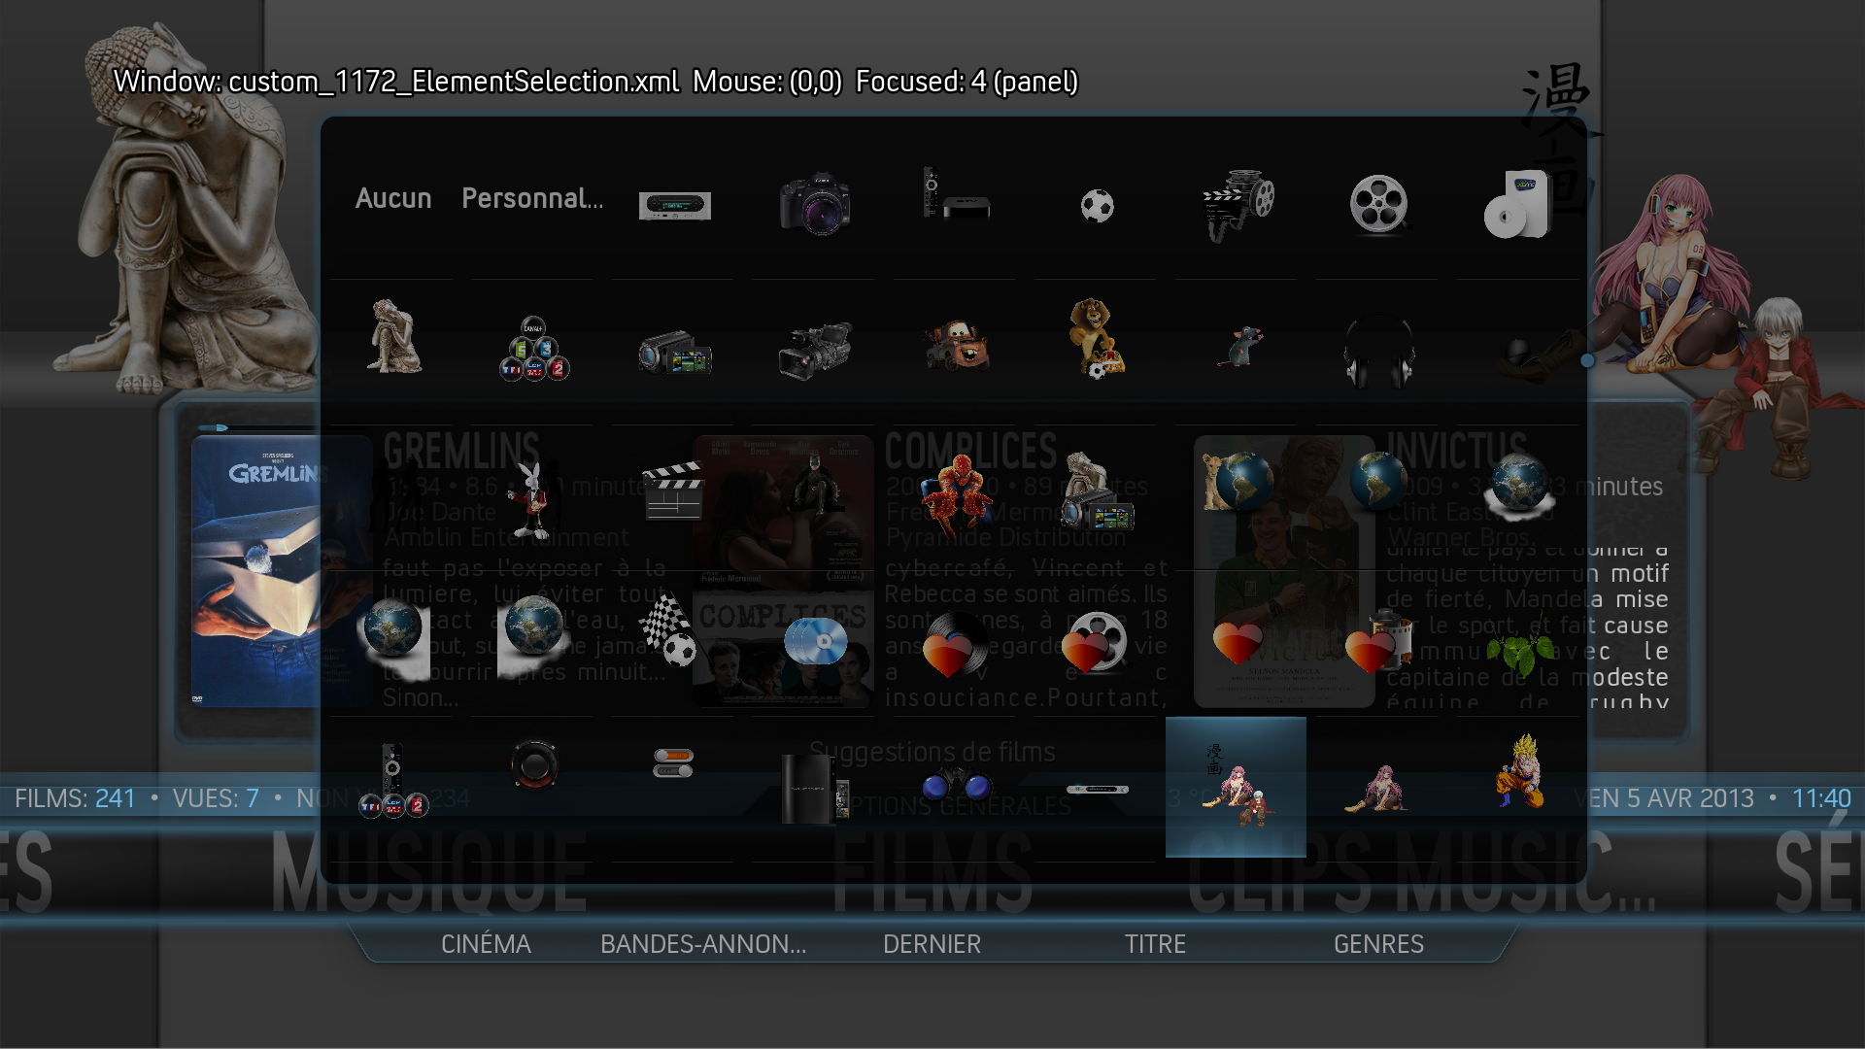Choose the Madagascar lion icon
Image resolution: width=1865 pixels, height=1049 pixels.
point(1097,337)
